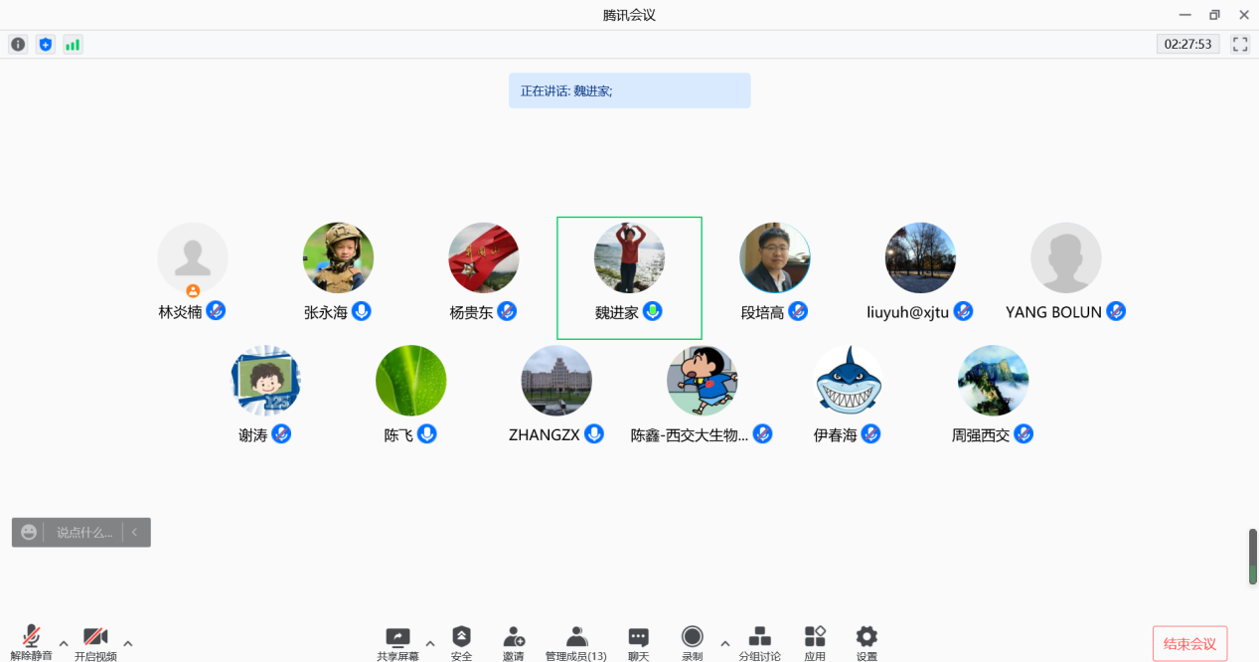Expand the recording options chevron
The image size is (1259, 662).
725,643
